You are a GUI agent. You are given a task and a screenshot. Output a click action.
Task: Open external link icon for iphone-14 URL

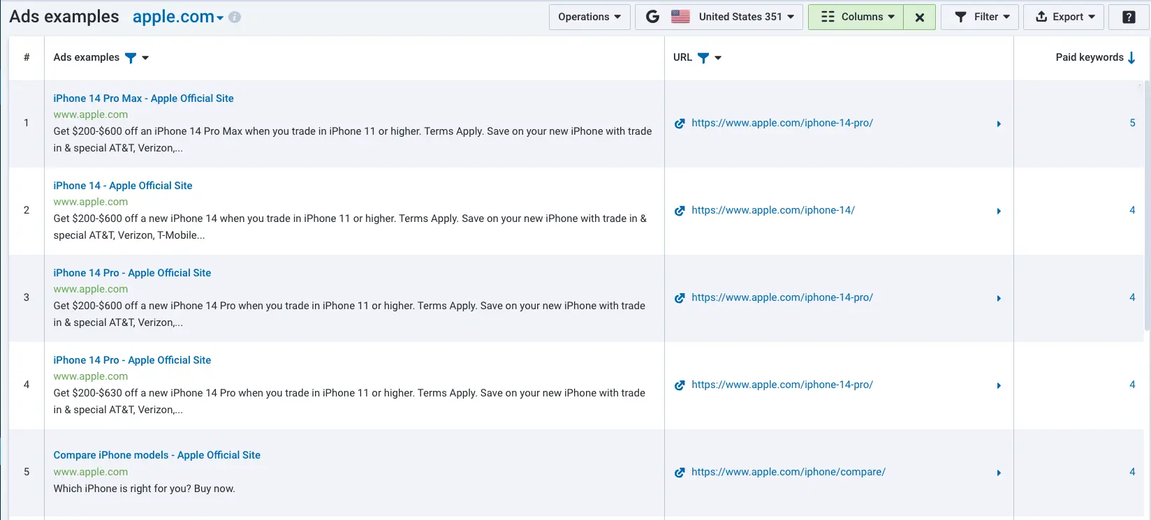click(x=680, y=211)
